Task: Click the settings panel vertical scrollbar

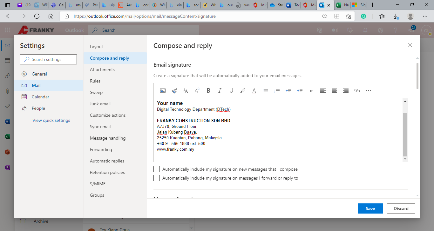Action: coord(417,76)
